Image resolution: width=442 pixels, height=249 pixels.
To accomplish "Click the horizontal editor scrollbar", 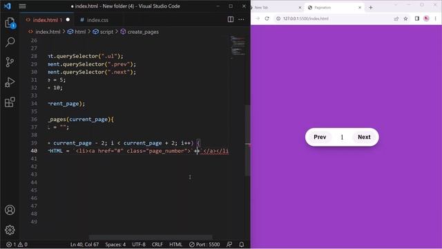I will pyautogui.click(x=151, y=237).
